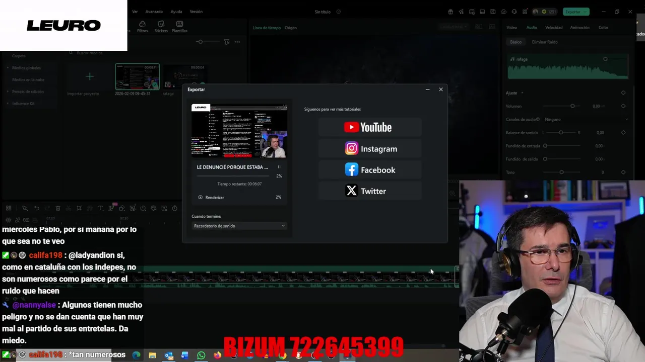The width and height of the screenshot is (645, 362).
Task: Pause the export with pause icon
Action: (x=279, y=167)
